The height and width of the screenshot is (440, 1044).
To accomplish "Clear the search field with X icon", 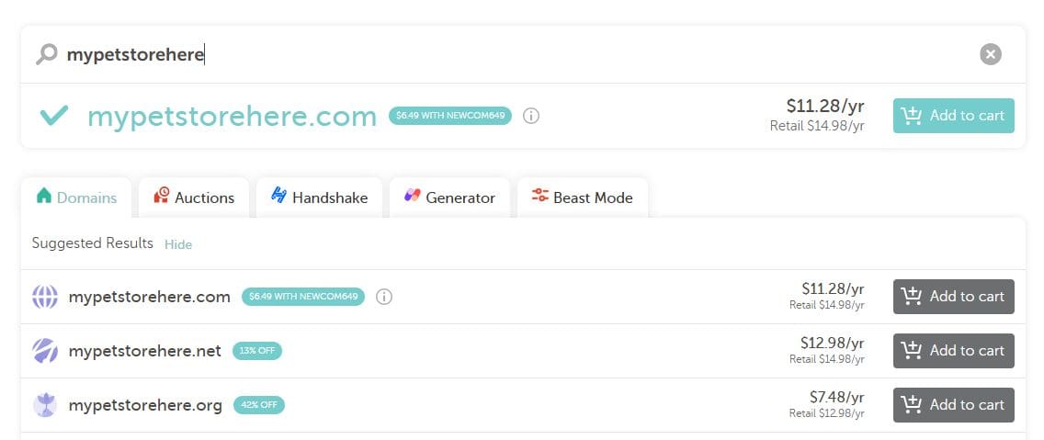I will tap(990, 54).
